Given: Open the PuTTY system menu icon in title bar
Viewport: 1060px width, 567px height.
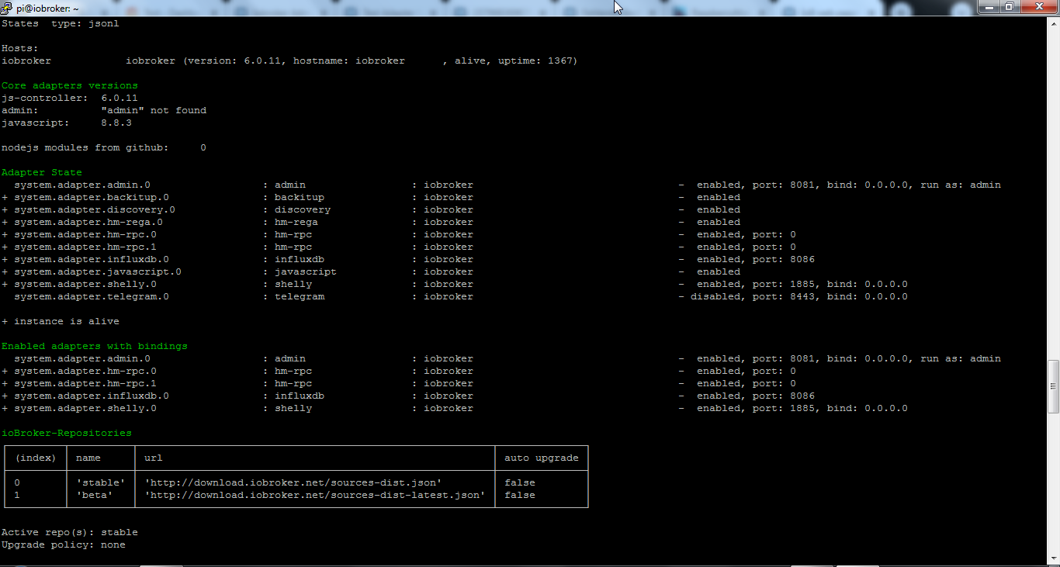Looking at the screenshot, I should tap(8, 8).
